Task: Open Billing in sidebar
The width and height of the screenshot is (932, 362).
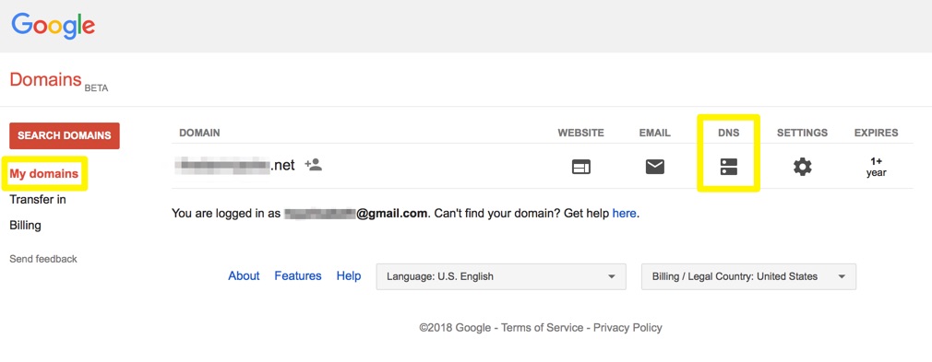Action: (x=25, y=226)
